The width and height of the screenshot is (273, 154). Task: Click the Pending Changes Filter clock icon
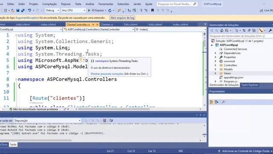[x=237, y=30]
